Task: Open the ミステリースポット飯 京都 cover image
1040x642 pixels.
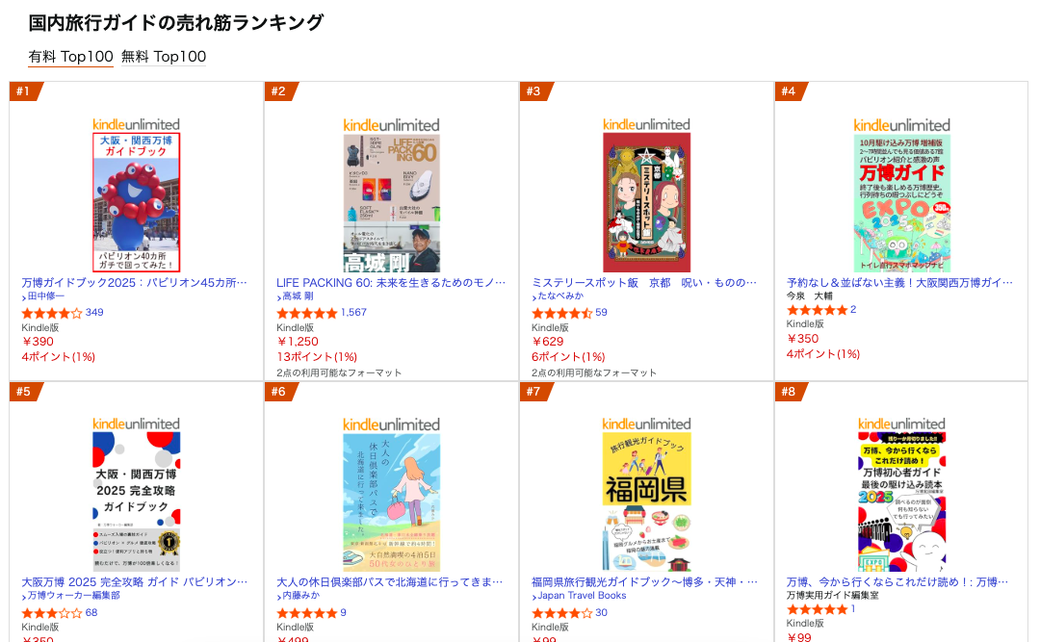Action: [646, 202]
